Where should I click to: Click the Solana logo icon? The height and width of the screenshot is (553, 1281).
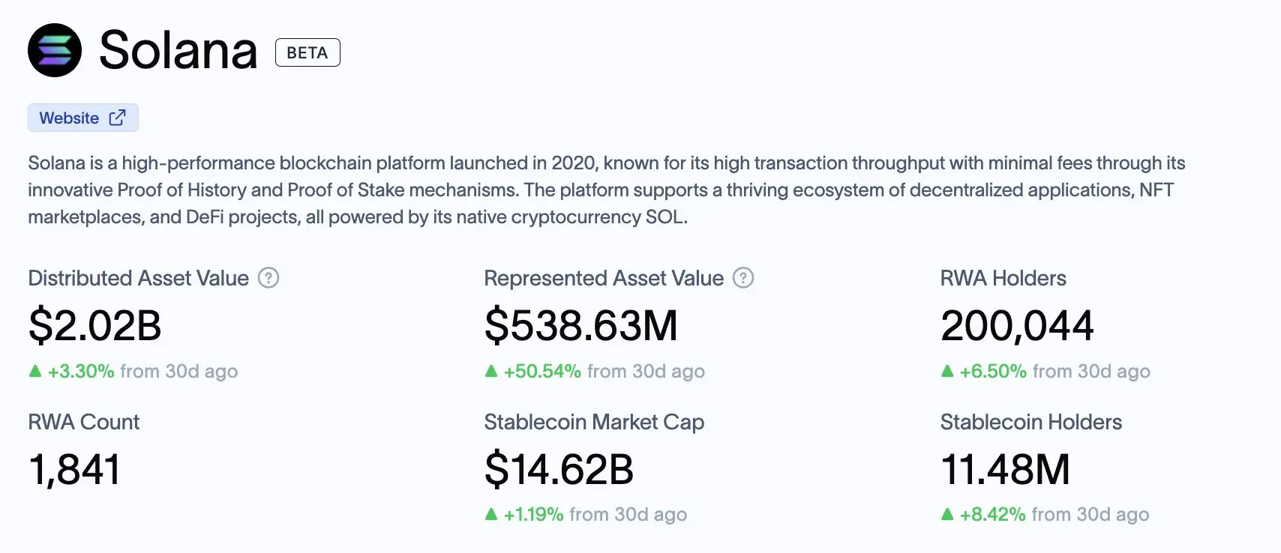(55, 50)
